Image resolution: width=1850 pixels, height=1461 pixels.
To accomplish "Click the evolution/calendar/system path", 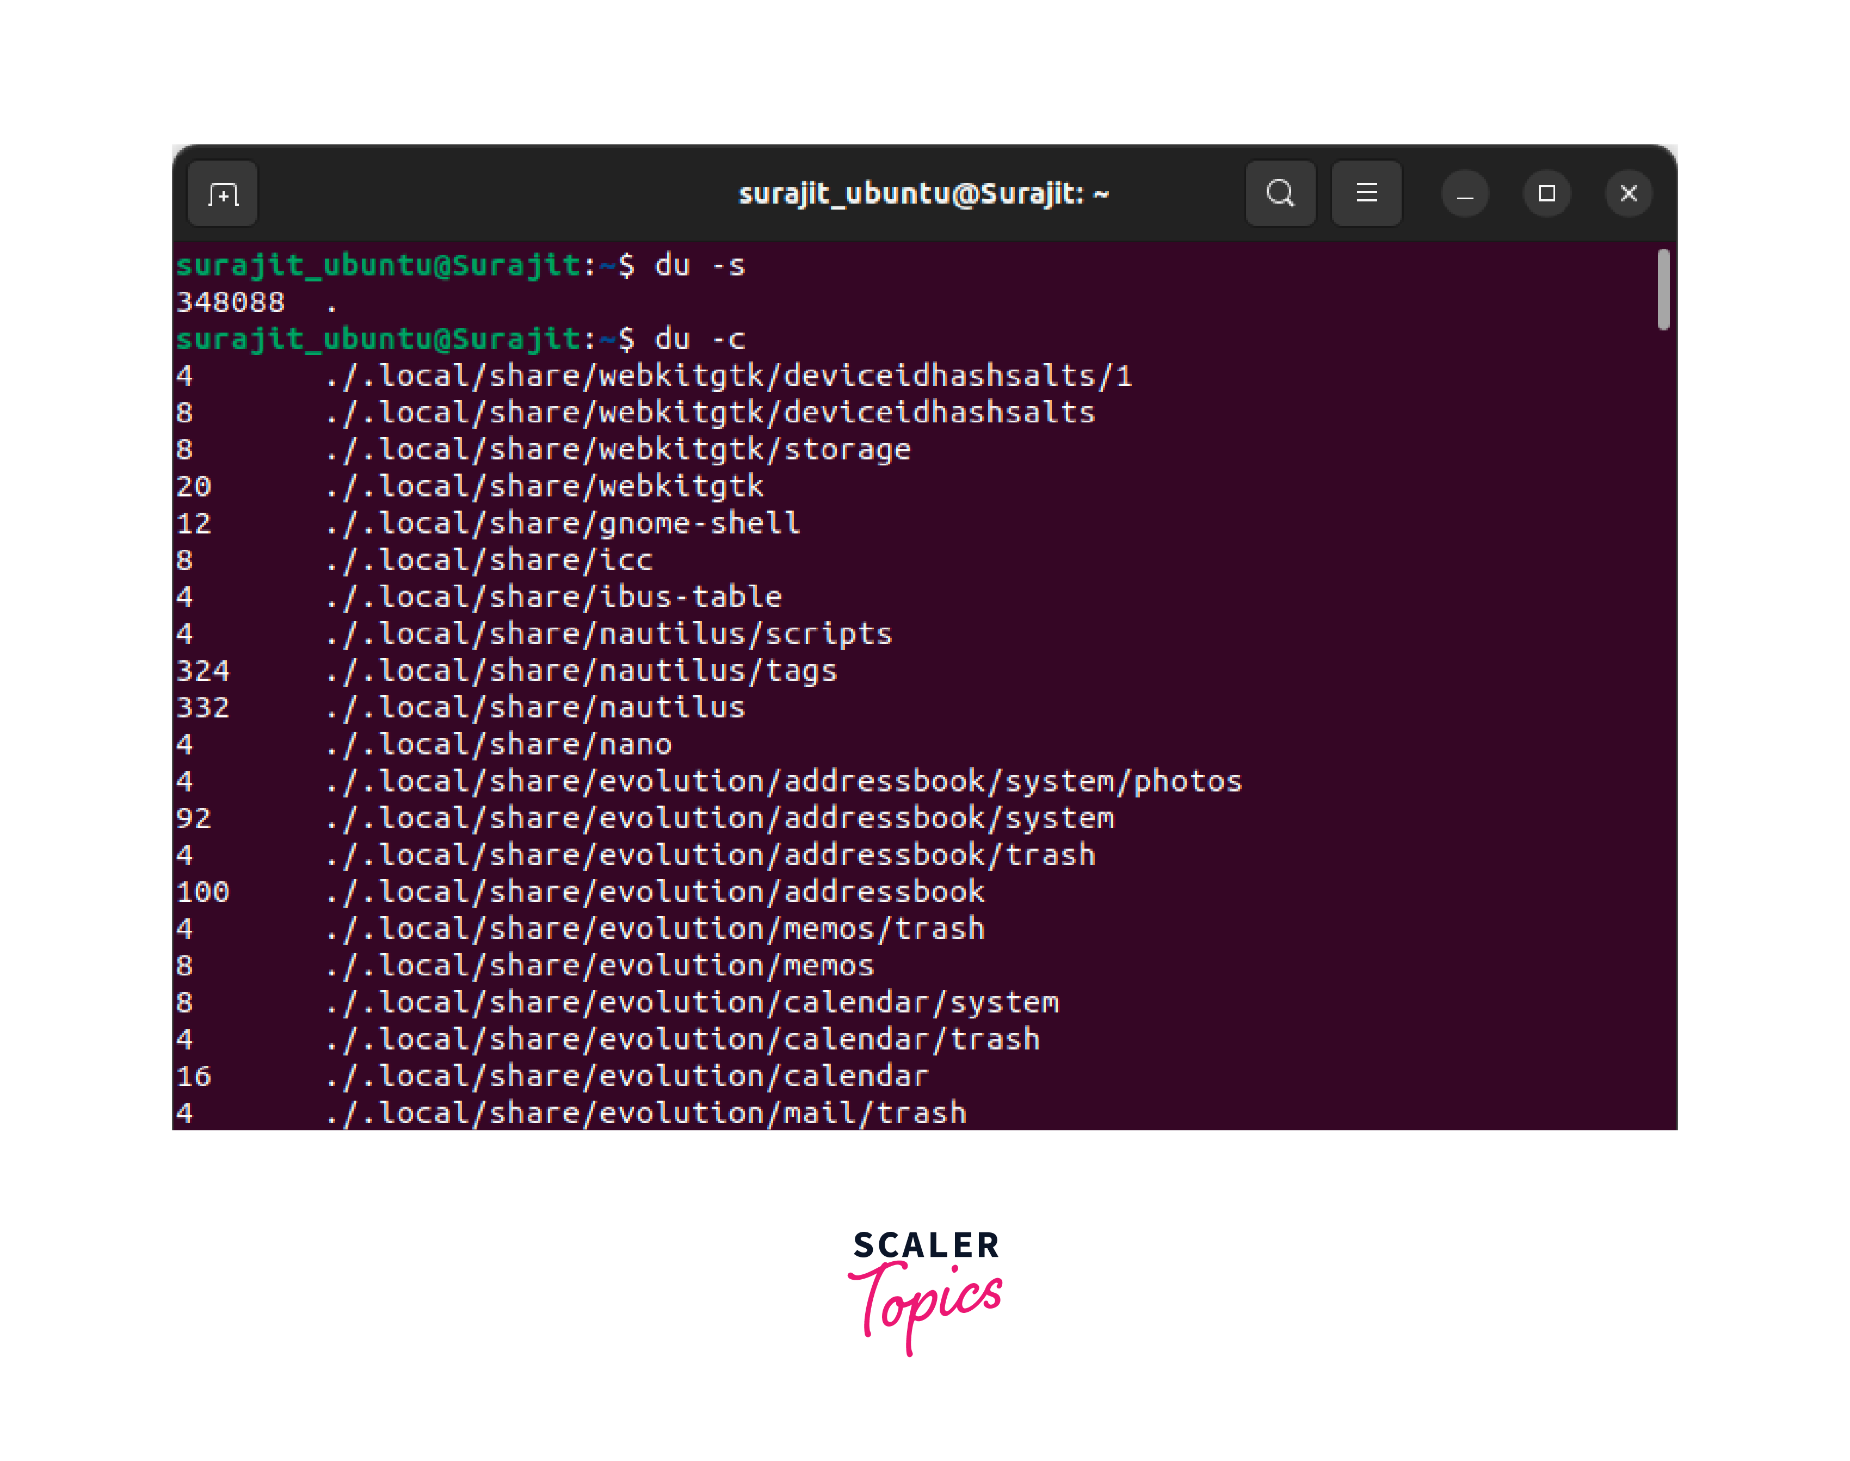I will tap(692, 1003).
